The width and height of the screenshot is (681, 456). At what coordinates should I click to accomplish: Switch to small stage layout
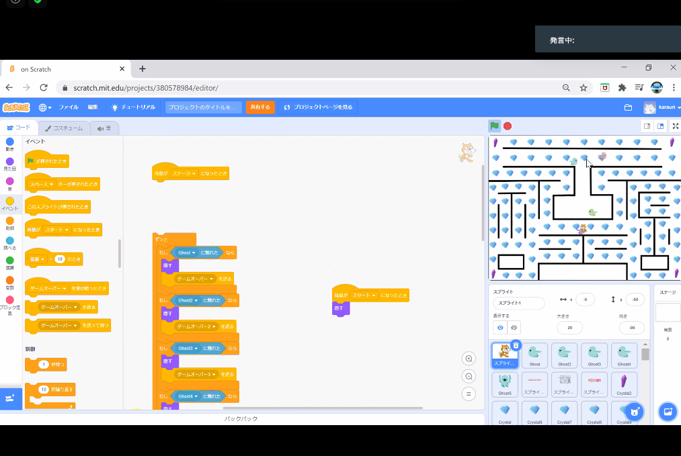click(x=647, y=126)
